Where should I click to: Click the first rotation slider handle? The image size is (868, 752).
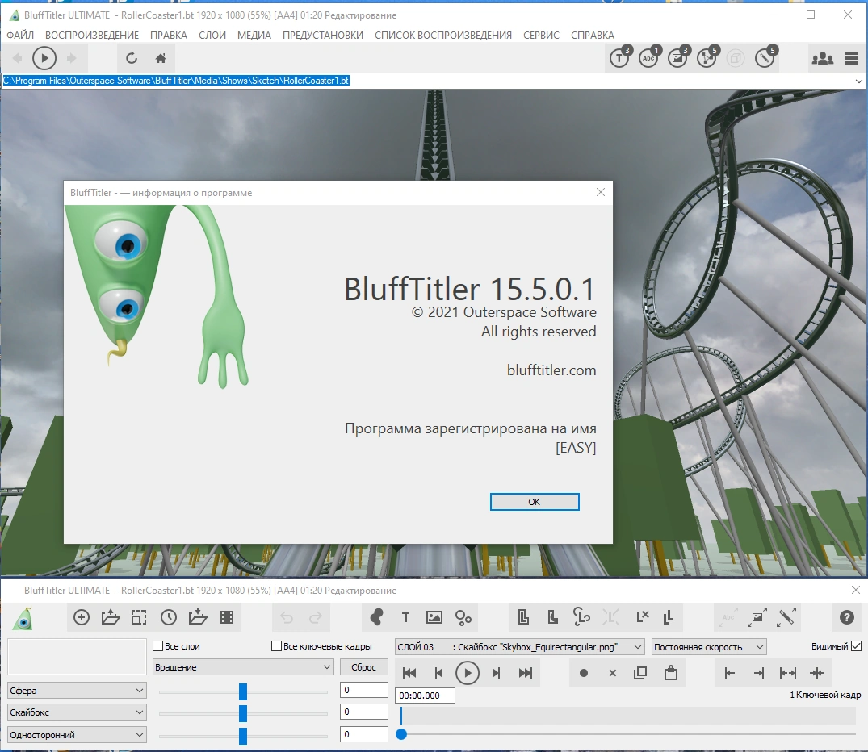pos(243,691)
